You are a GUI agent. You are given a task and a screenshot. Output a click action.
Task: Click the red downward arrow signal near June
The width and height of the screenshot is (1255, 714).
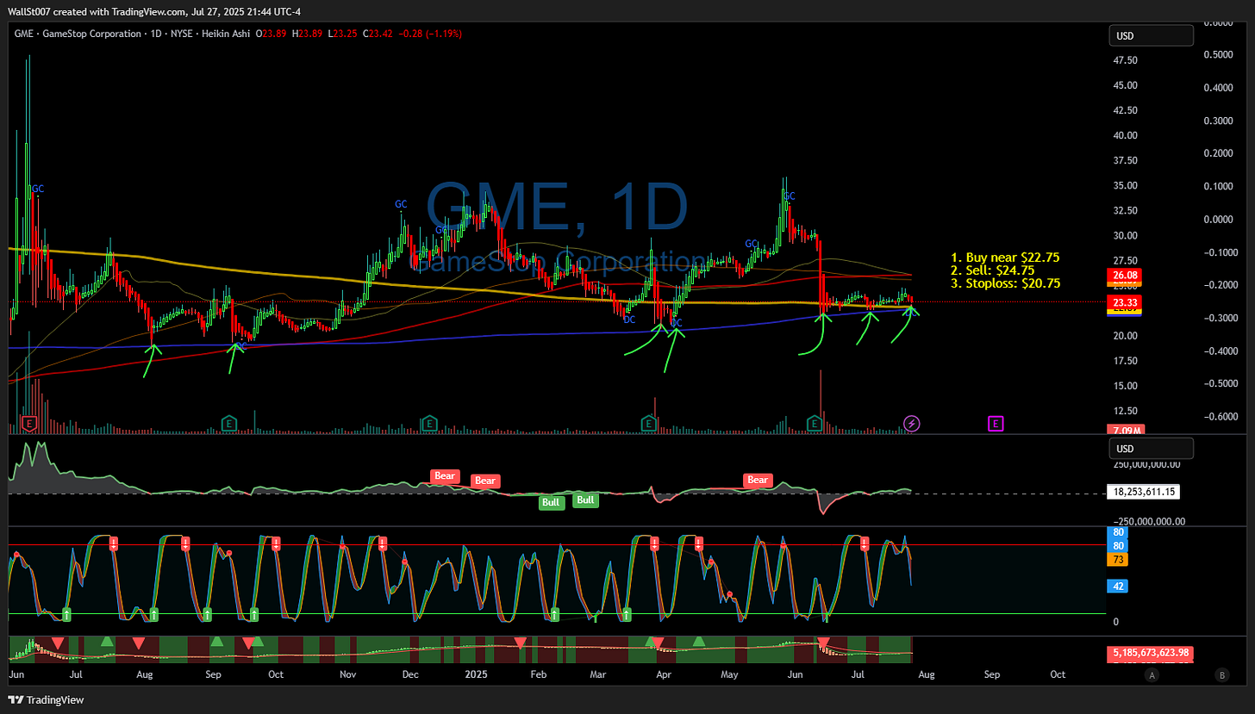(824, 641)
